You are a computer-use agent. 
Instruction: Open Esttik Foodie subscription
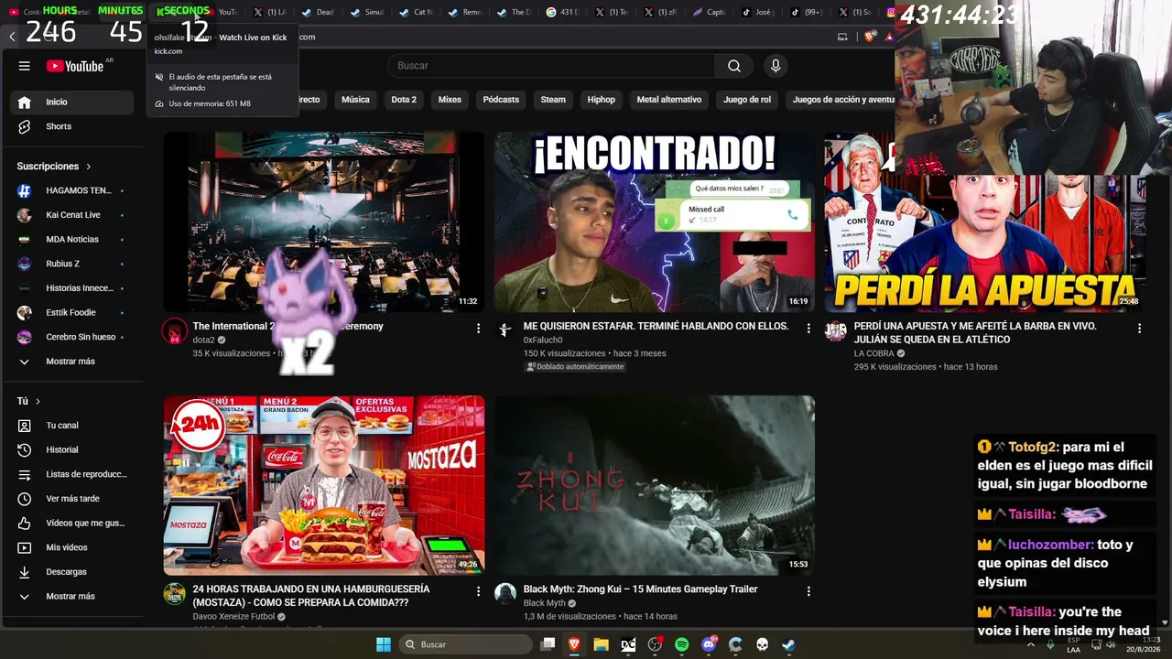tap(71, 312)
